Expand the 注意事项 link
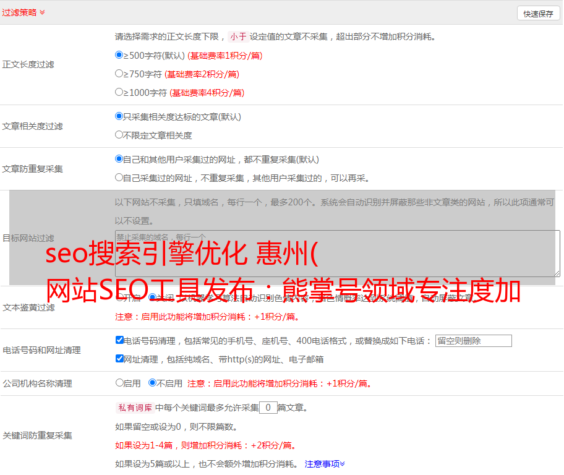The image size is (564, 475). (x=325, y=464)
